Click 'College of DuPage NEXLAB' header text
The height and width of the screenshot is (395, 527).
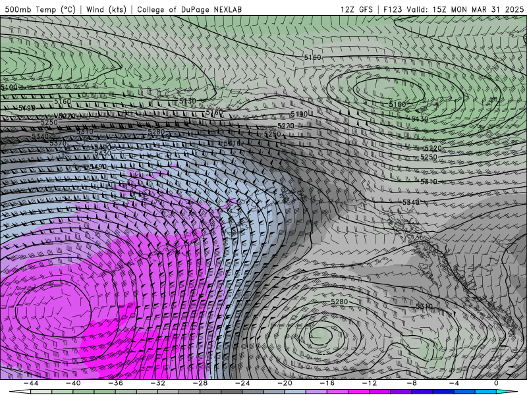click(189, 9)
